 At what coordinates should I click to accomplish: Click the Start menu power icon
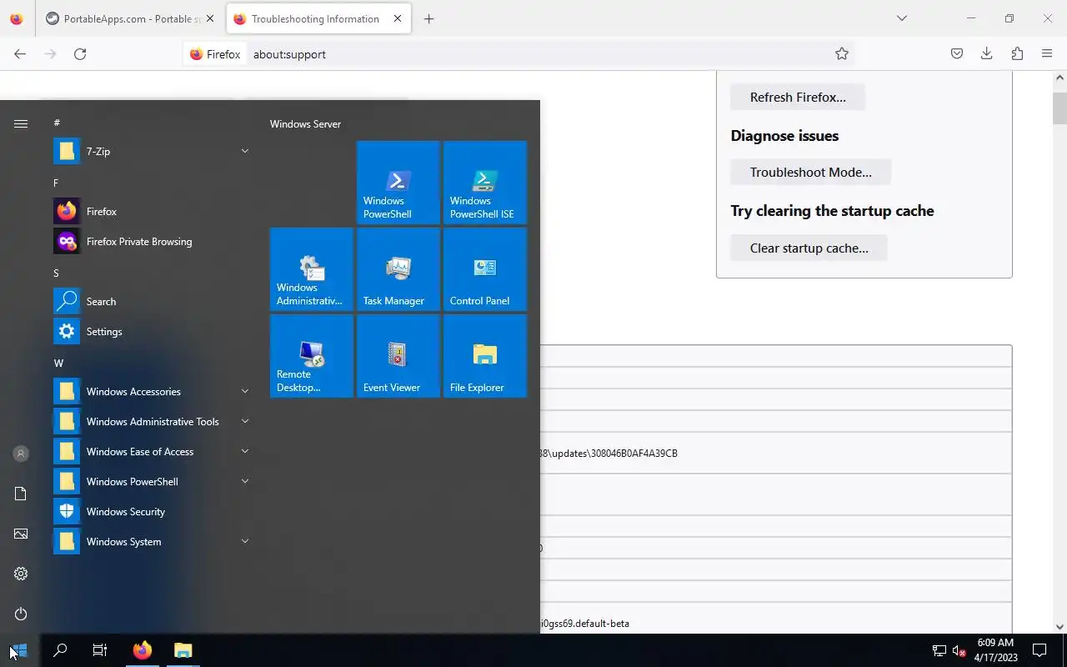coord(21,614)
